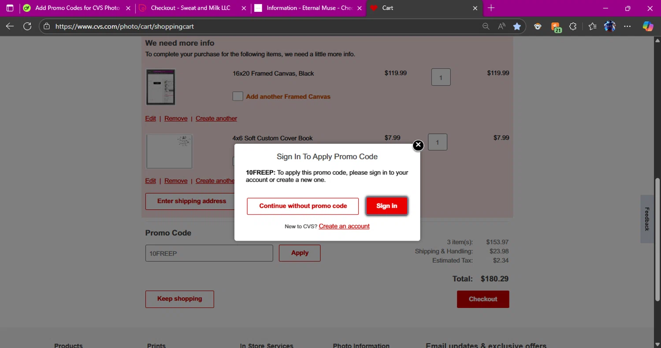
Task: Click Cover Book quantity field
Action: [x=437, y=142]
